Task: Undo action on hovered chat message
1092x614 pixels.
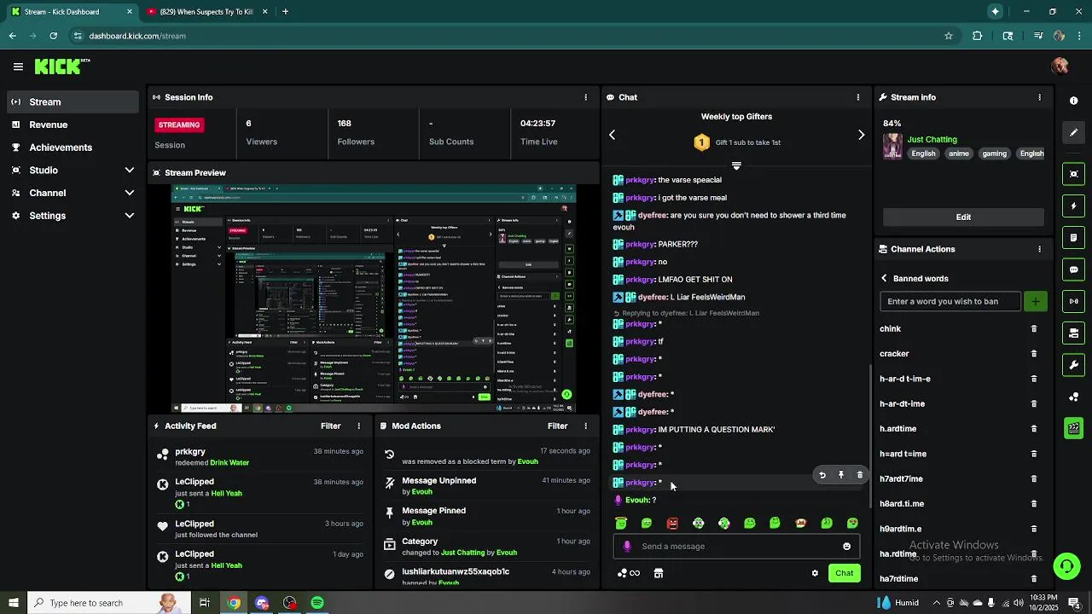Action: tap(822, 475)
